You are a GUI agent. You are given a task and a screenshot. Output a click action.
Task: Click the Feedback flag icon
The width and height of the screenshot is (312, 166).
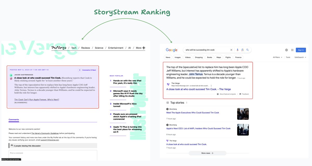coord(240,94)
